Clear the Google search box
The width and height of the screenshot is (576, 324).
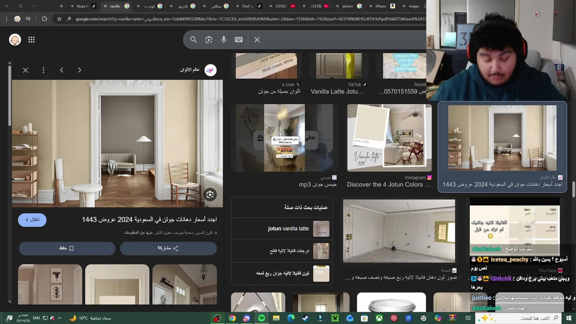[x=257, y=40]
